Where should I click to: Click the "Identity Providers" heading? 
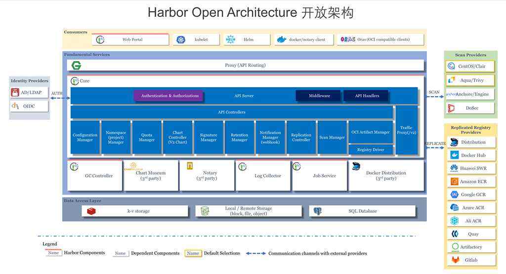tap(29, 81)
